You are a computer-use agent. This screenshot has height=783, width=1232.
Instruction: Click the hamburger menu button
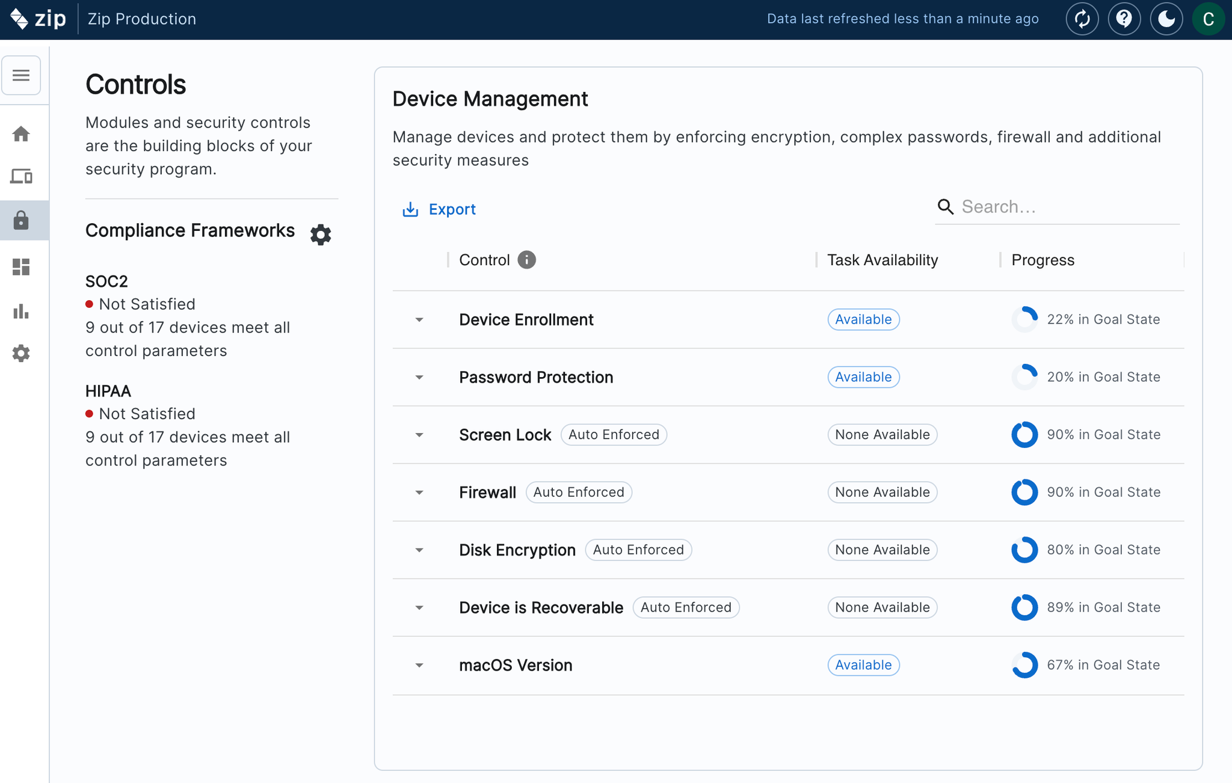(x=21, y=75)
